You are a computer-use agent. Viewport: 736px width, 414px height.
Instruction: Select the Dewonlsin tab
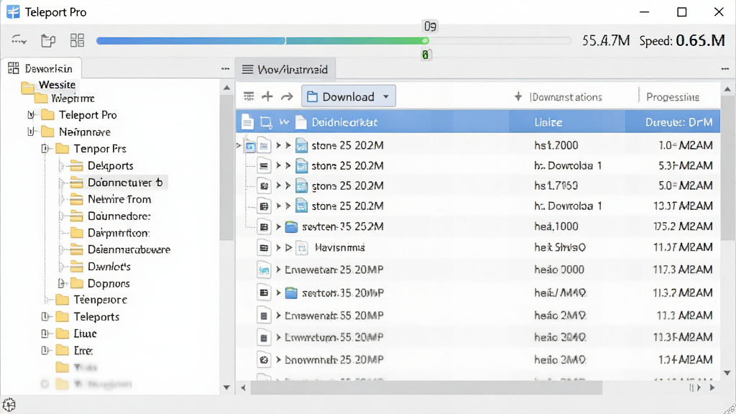(41, 68)
